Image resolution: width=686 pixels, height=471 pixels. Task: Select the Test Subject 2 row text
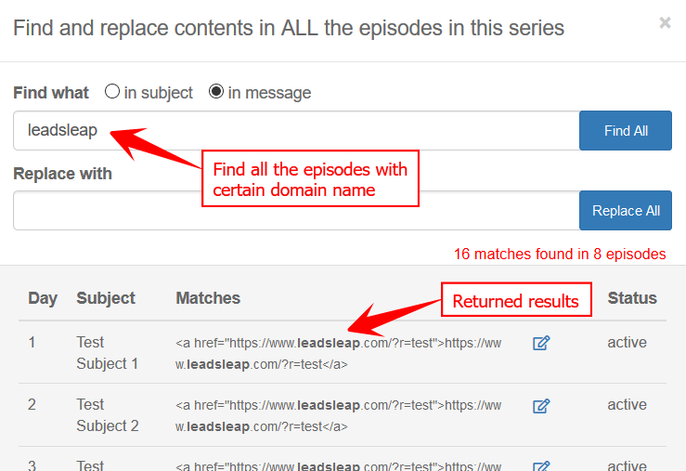[107, 415]
